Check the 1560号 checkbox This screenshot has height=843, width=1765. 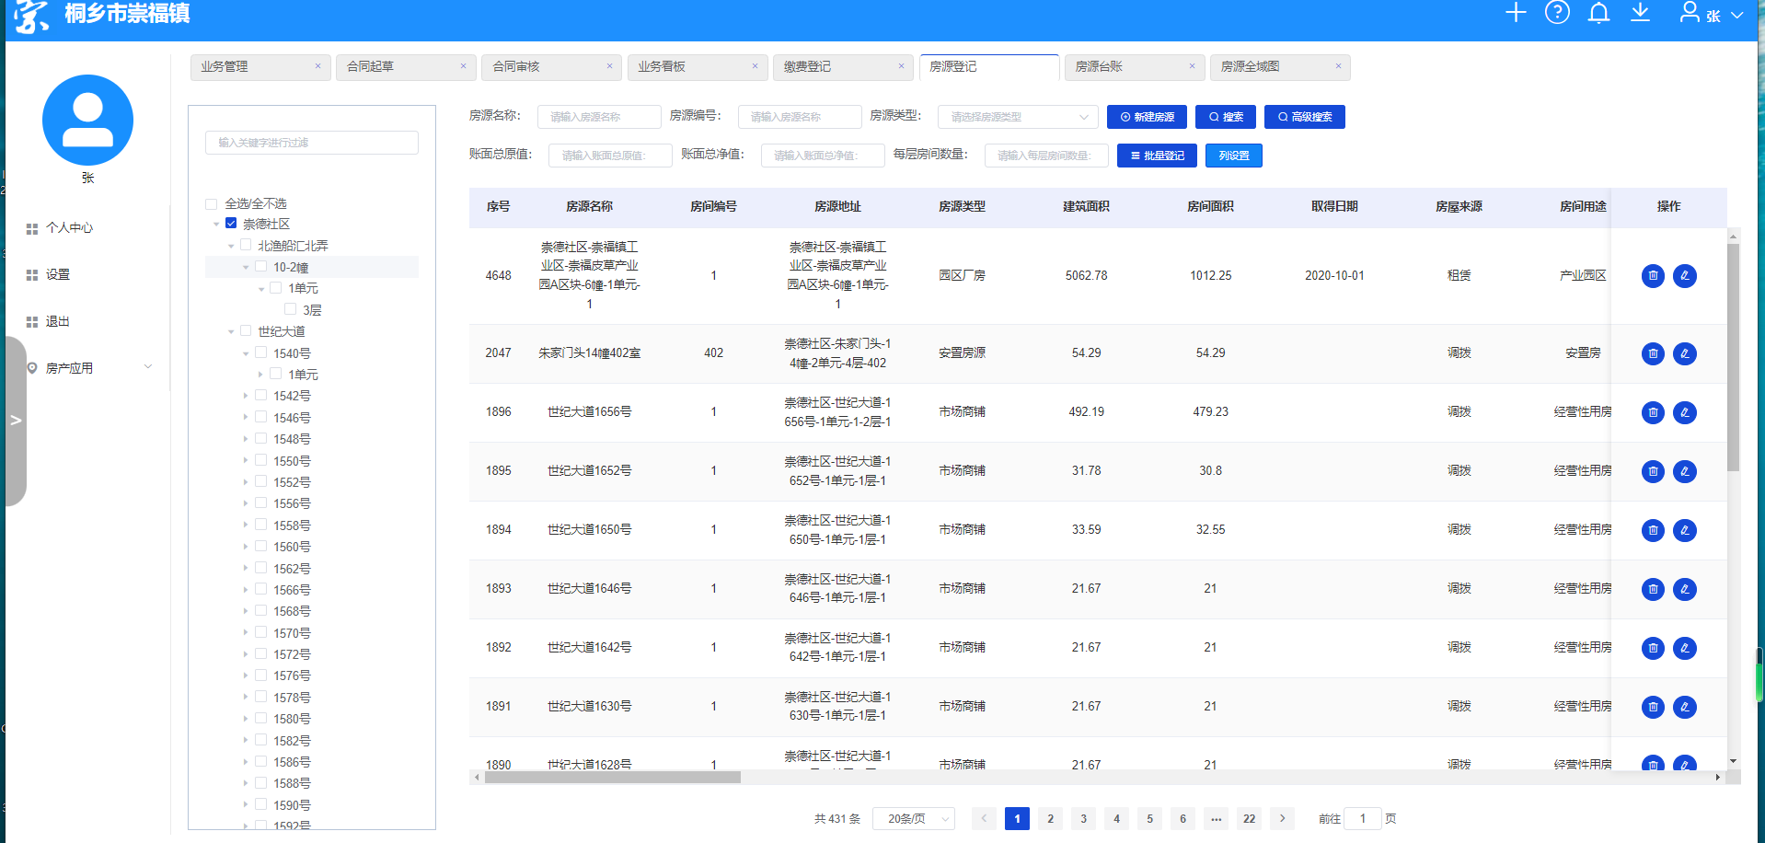pyautogui.click(x=260, y=547)
